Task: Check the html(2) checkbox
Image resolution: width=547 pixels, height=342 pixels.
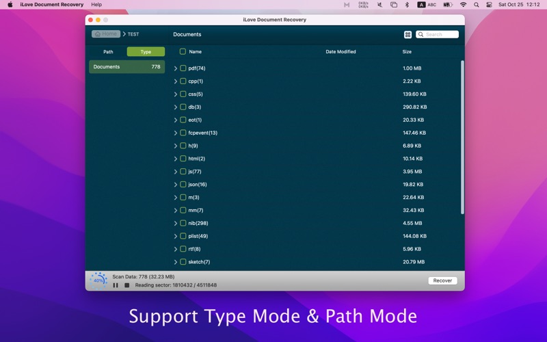Action: 183,159
